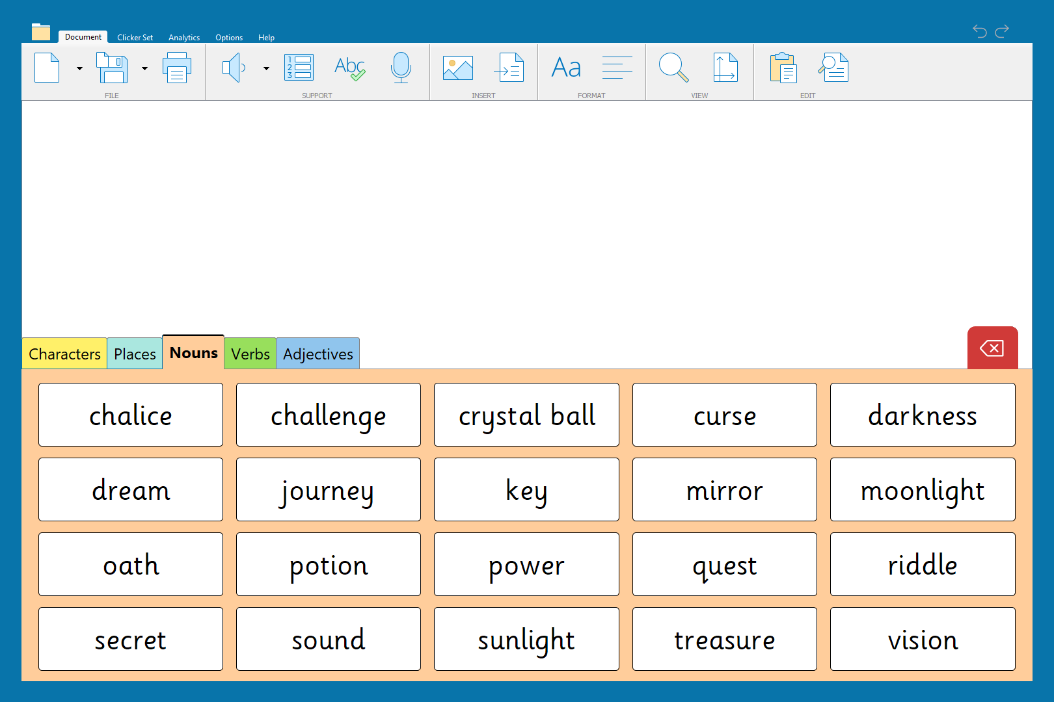
Task: Click the magnifier zoom icon
Action: point(673,68)
